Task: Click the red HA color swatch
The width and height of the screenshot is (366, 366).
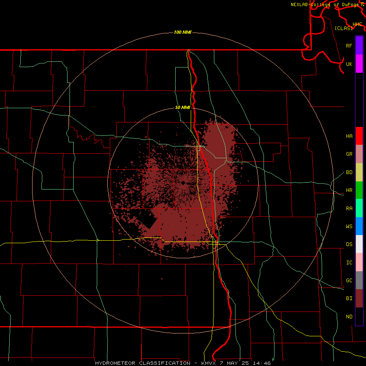Action: point(359,136)
